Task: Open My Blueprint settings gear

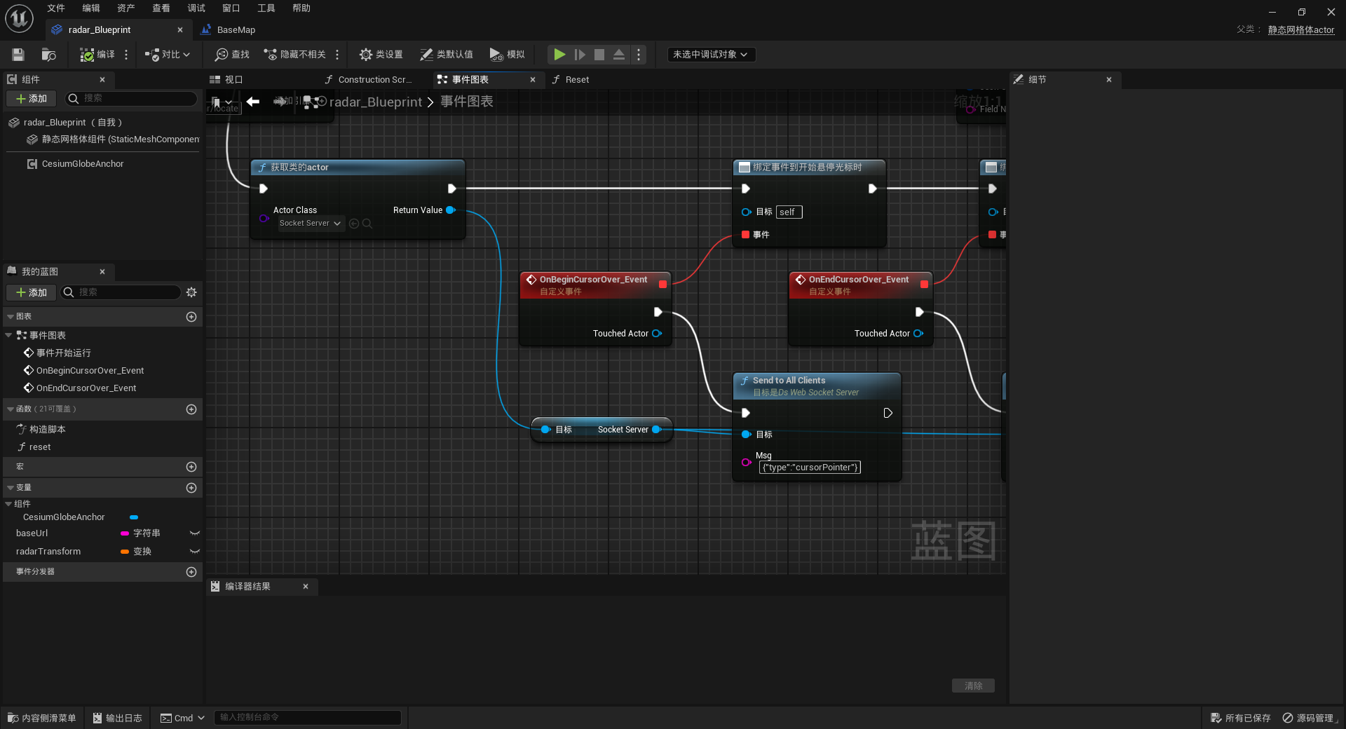Action: coord(191,292)
